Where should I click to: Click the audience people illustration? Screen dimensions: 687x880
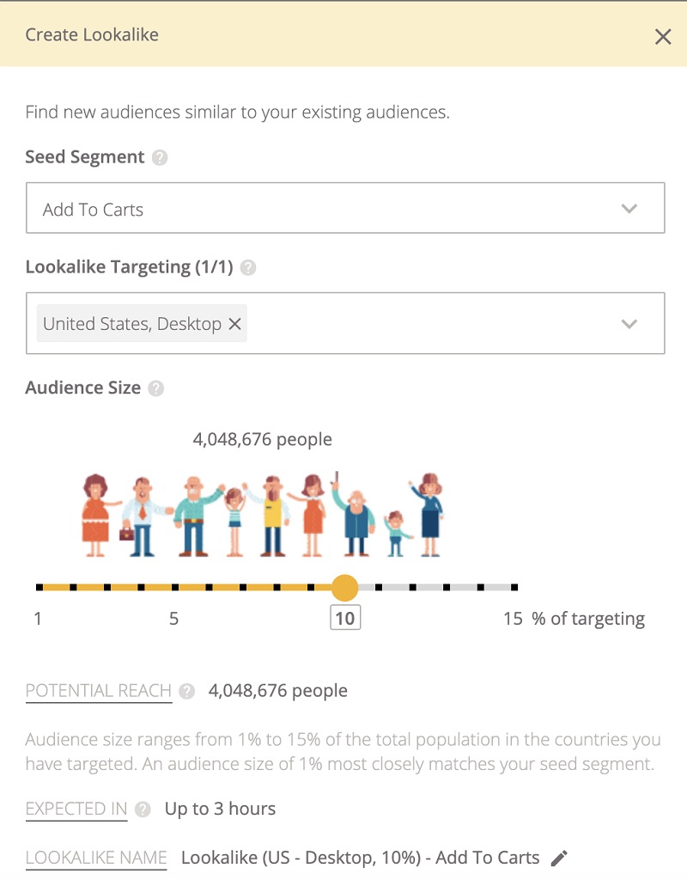(262, 516)
